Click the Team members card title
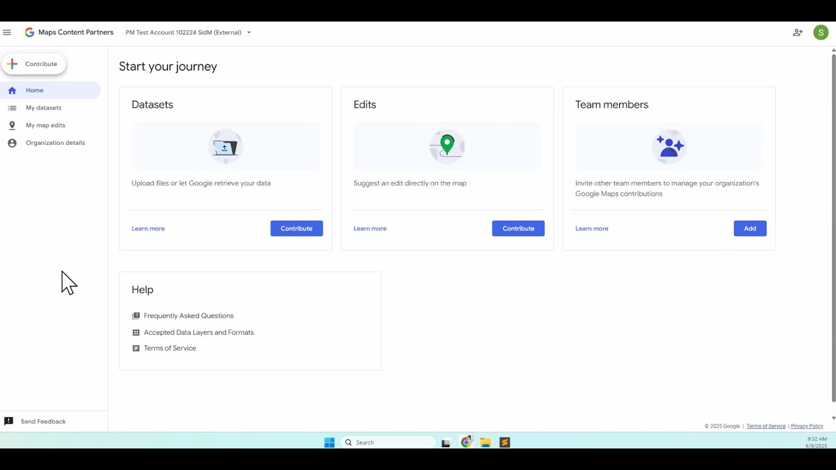The height and width of the screenshot is (470, 836). [612, 104]
